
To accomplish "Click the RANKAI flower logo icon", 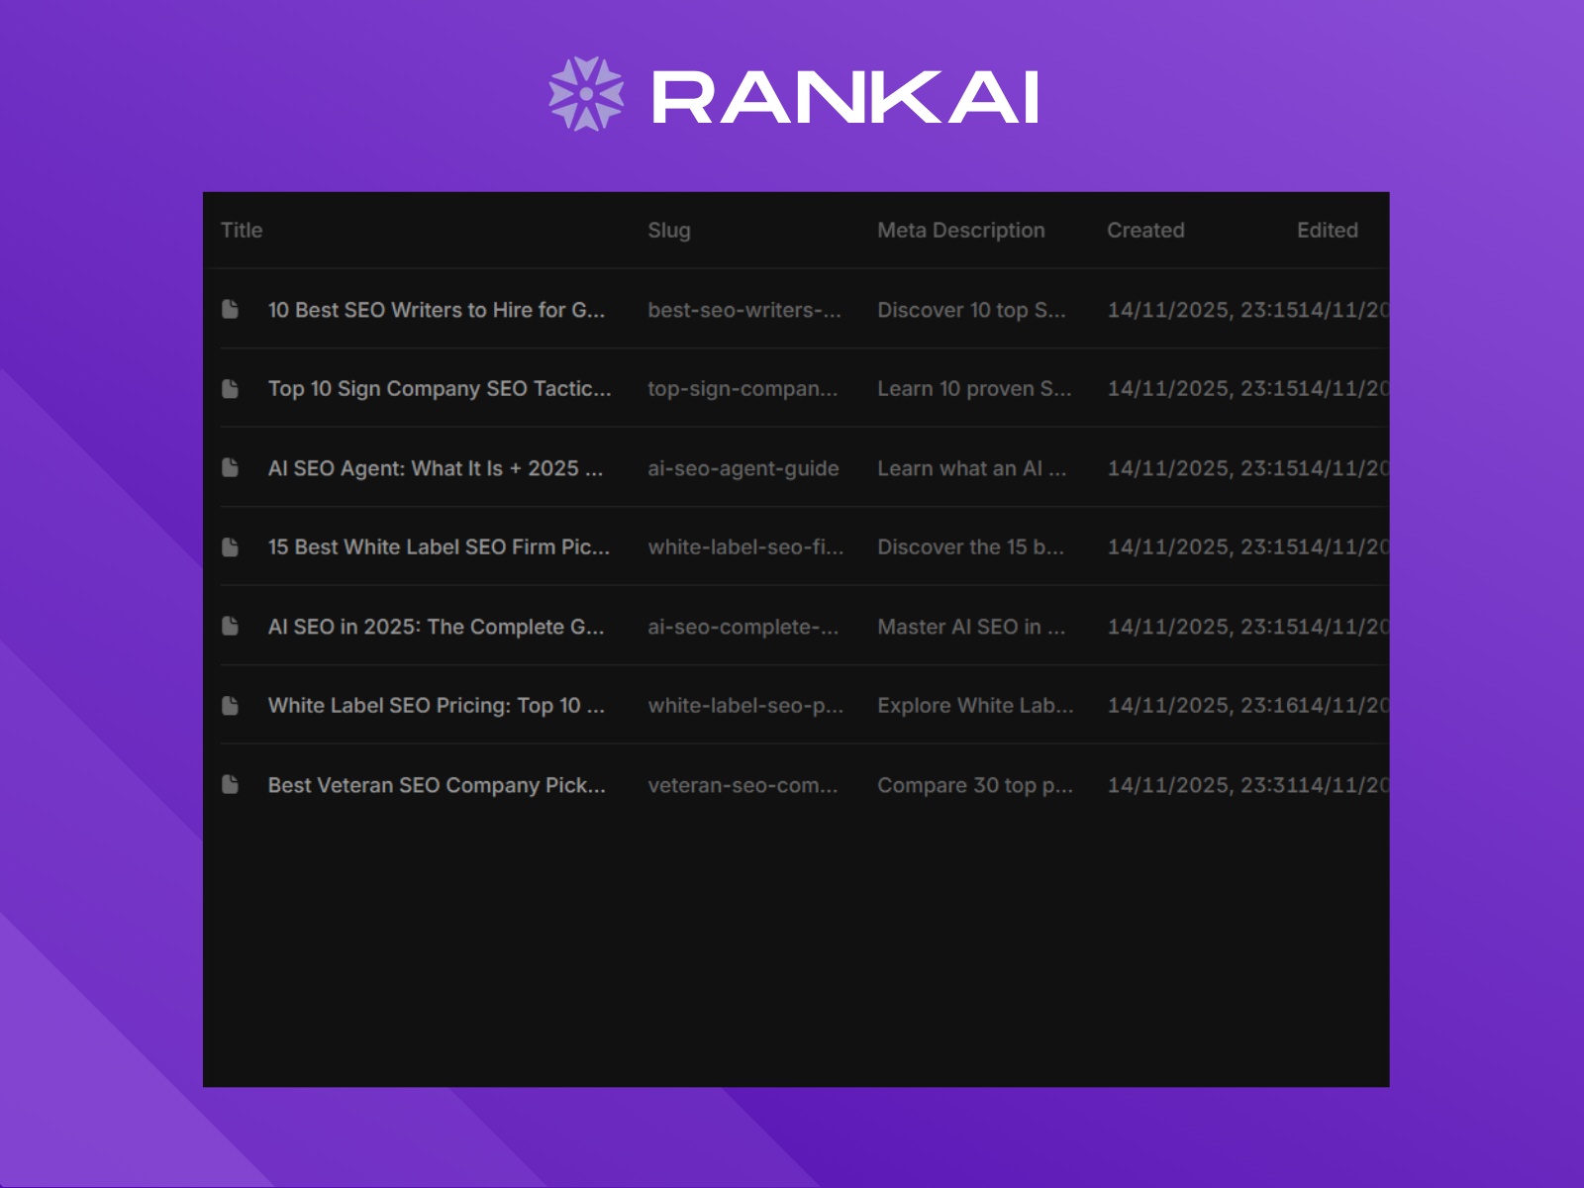I will point(588,96).
